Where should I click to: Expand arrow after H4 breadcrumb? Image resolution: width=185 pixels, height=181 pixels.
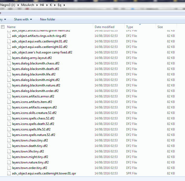pos(47,5)
